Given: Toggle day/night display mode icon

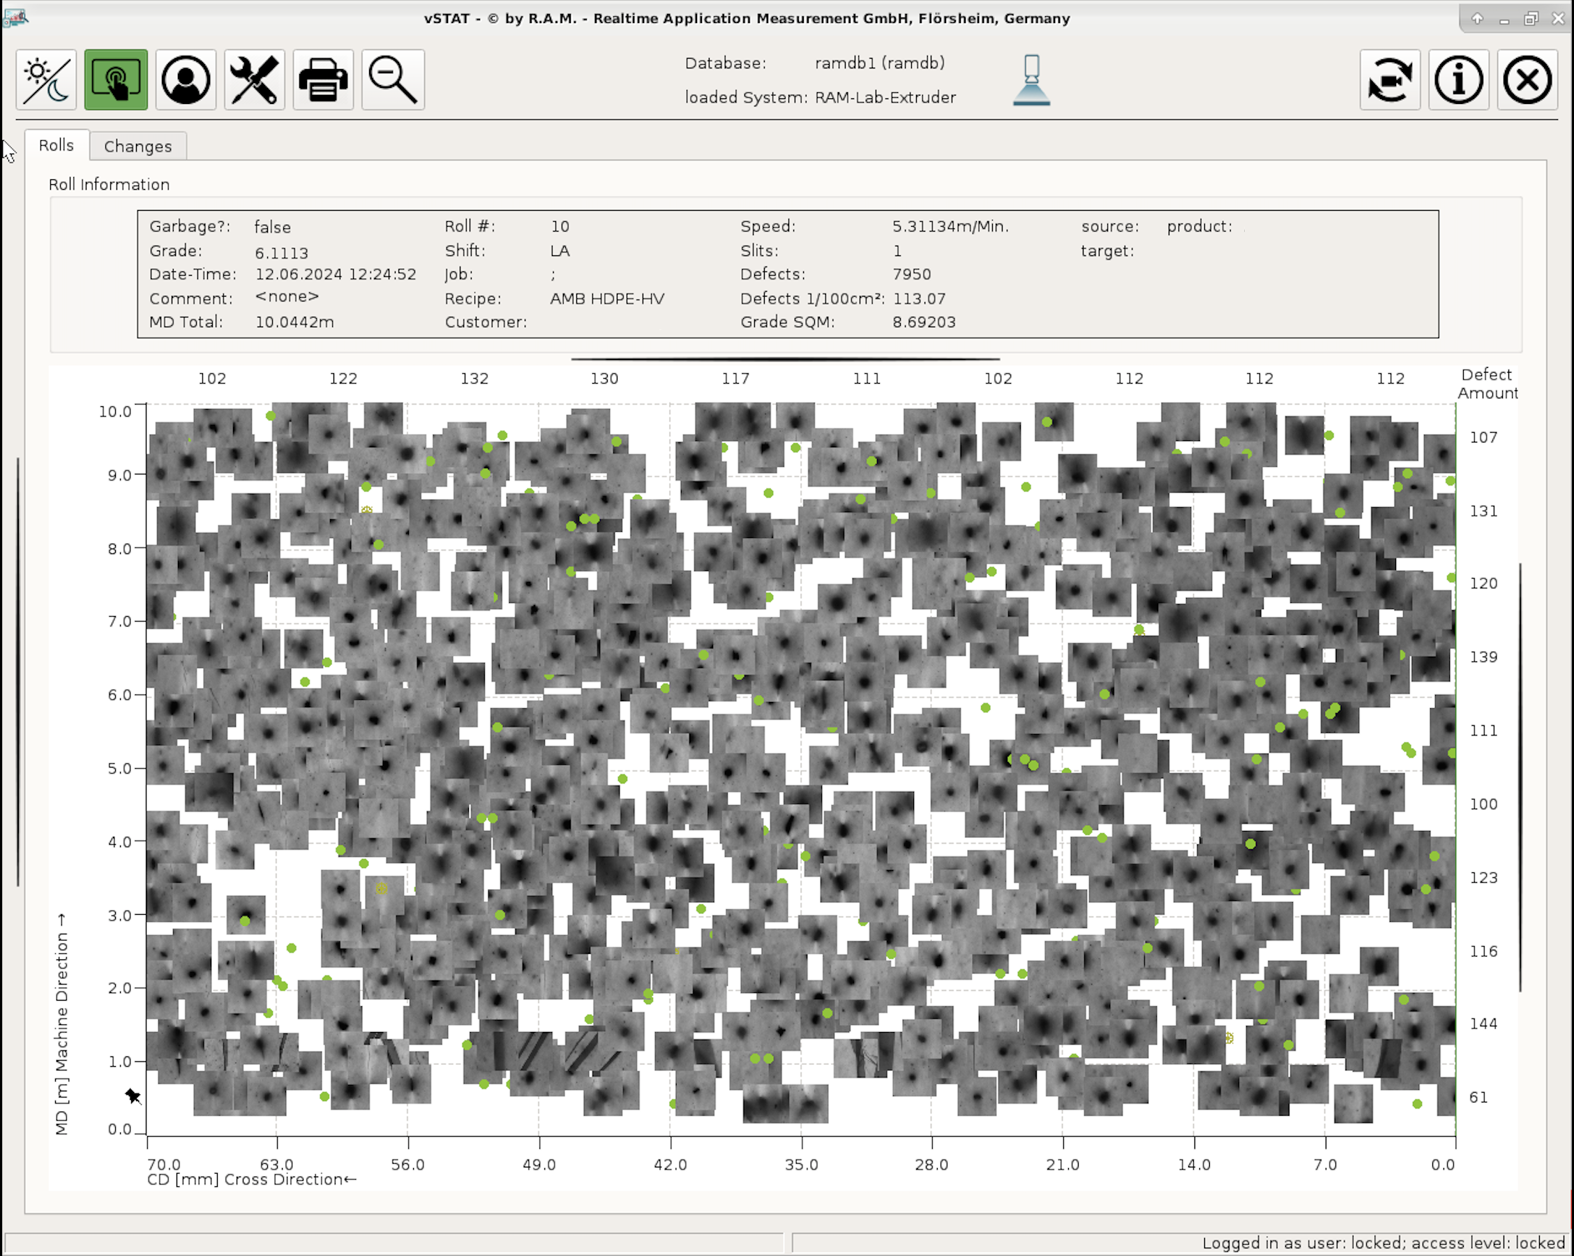Looking at the screenshot, I should pos(46,80).
